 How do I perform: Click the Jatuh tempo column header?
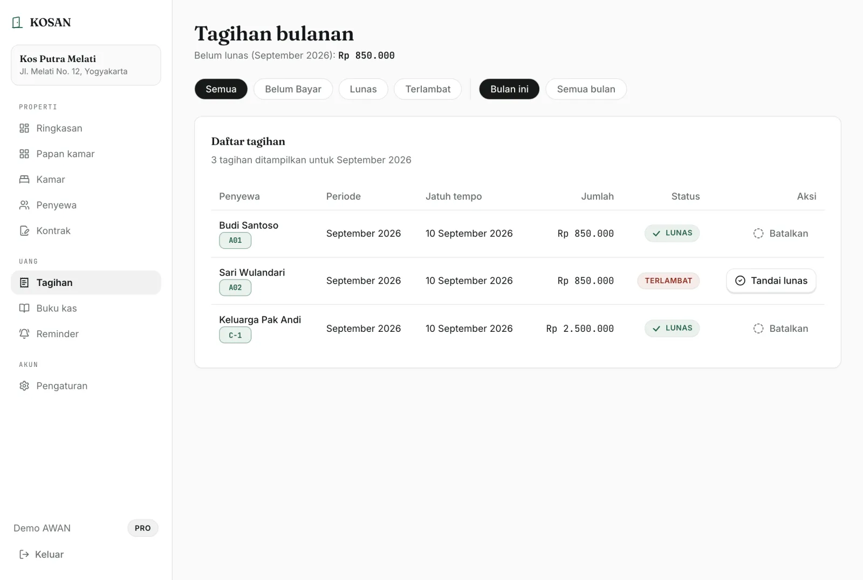point(454,196)
